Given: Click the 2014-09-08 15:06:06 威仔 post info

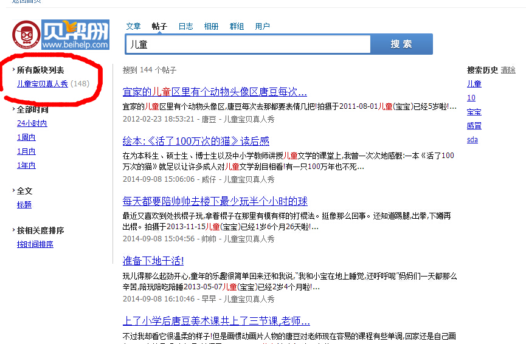Looking at the screenshot, I should click(199, 179).
